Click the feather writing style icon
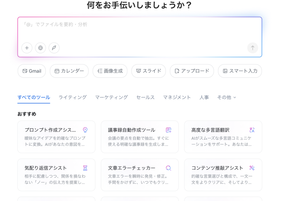Image resolution: width=301 pixels, height=201 pixels. 54,48
